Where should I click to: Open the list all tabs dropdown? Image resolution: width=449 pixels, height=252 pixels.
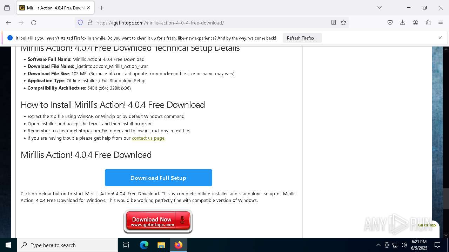pyautogui.click(x=379, y=8)
